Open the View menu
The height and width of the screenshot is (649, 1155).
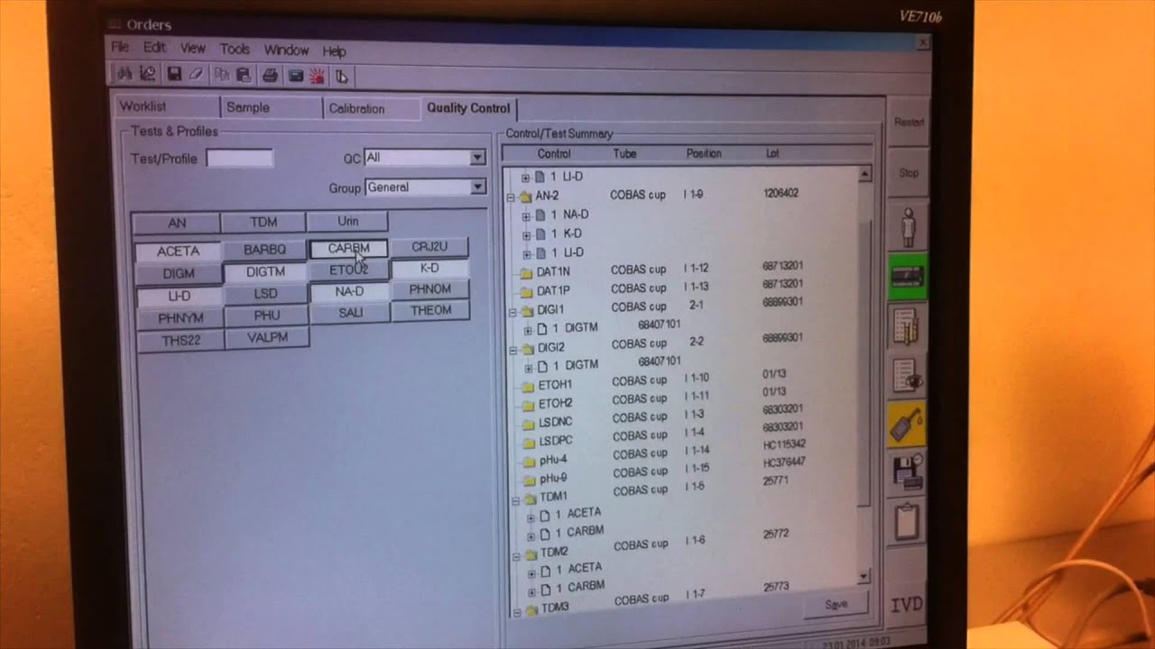click(192, 48)
